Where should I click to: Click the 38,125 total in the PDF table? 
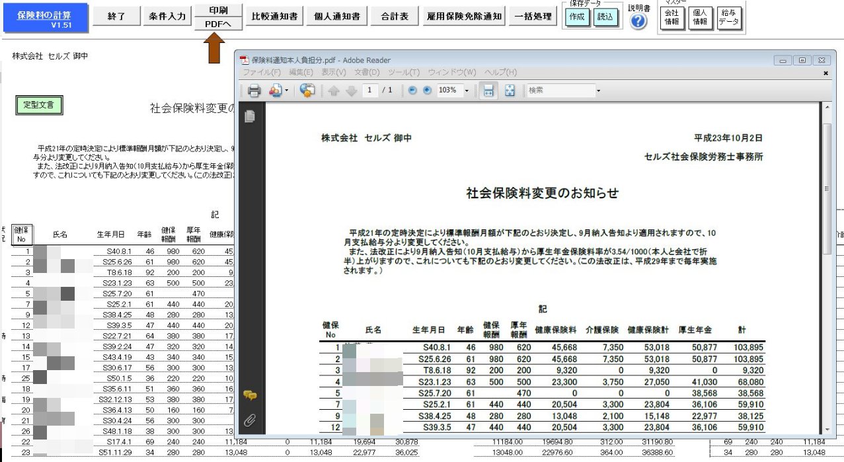point(748,416)
